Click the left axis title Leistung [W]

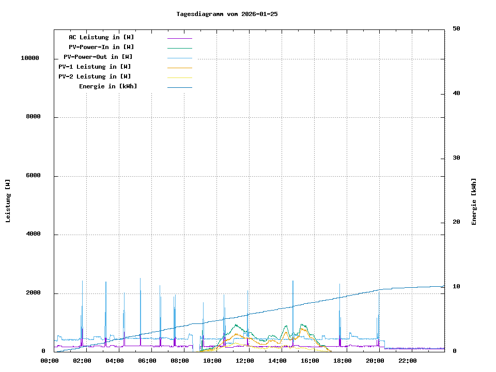(8, 201)
